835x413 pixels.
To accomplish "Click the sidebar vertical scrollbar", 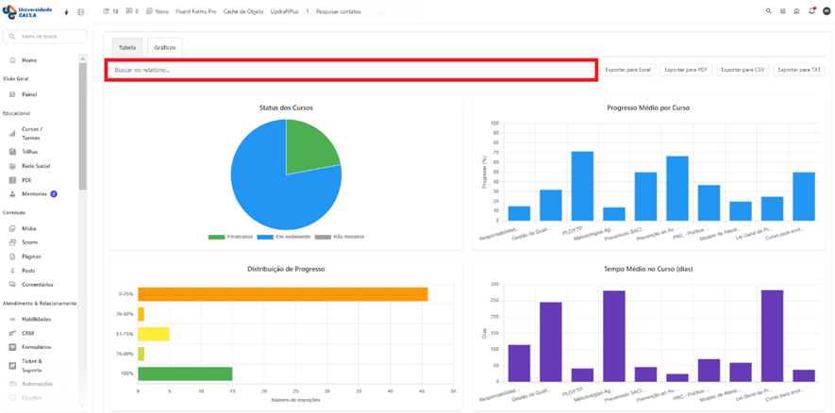I will point(83,123).
